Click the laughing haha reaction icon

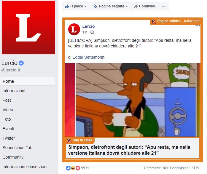[x=73, y=168]
